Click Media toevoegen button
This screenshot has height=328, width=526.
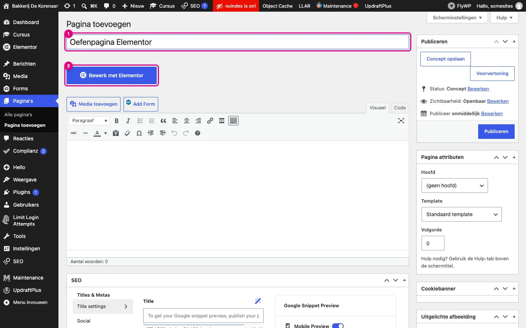click(x=94, y=104)
